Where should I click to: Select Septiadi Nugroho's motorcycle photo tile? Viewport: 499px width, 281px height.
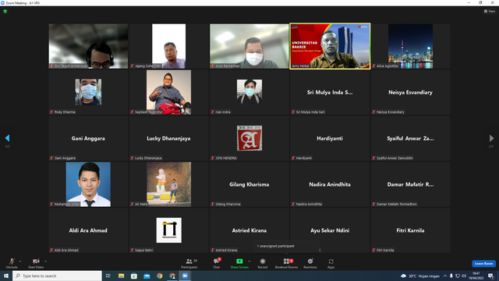[x=168, y=92]
